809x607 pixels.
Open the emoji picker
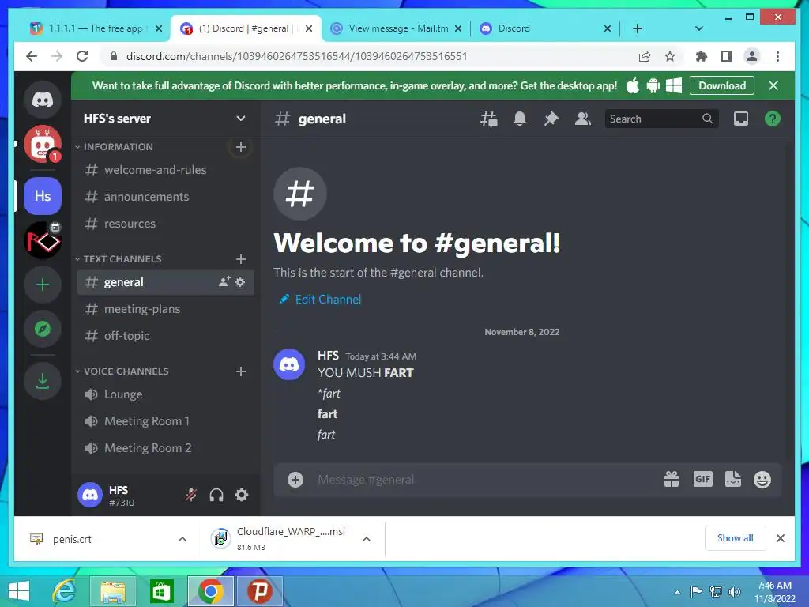[x=762, y=480]
